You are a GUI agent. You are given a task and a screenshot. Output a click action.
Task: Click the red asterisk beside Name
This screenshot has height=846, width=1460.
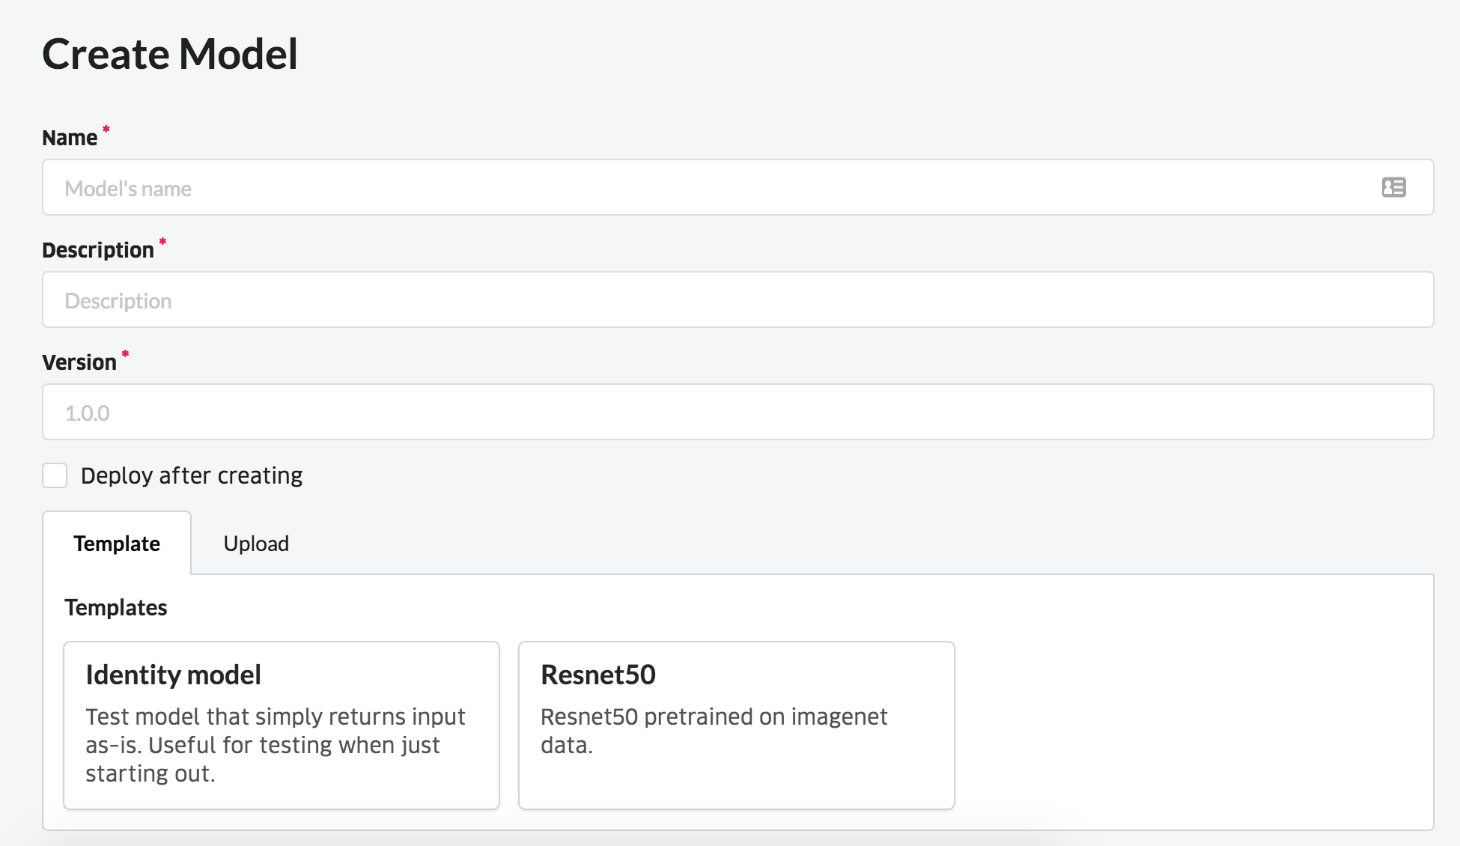(106, 130)
